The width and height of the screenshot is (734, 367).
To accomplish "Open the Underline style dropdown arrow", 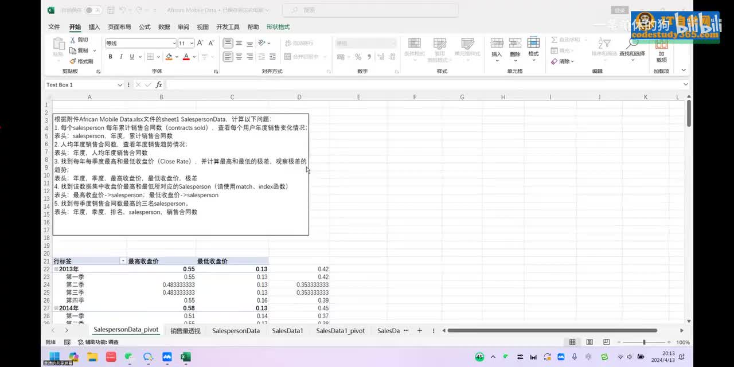I will click(x=139, y=57).
